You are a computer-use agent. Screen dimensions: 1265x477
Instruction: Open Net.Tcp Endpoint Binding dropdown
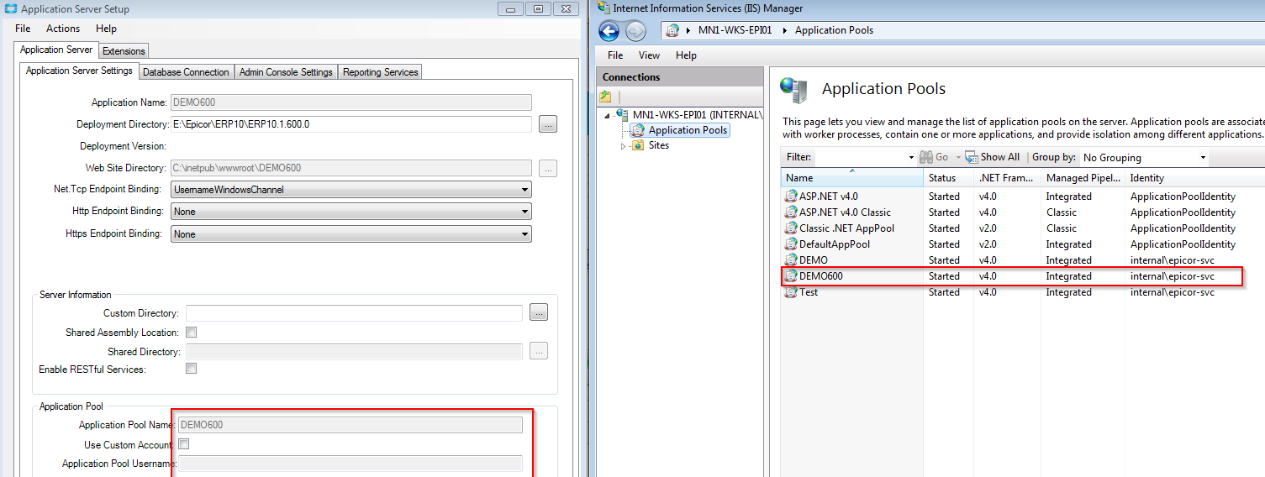tap(351, 190)
